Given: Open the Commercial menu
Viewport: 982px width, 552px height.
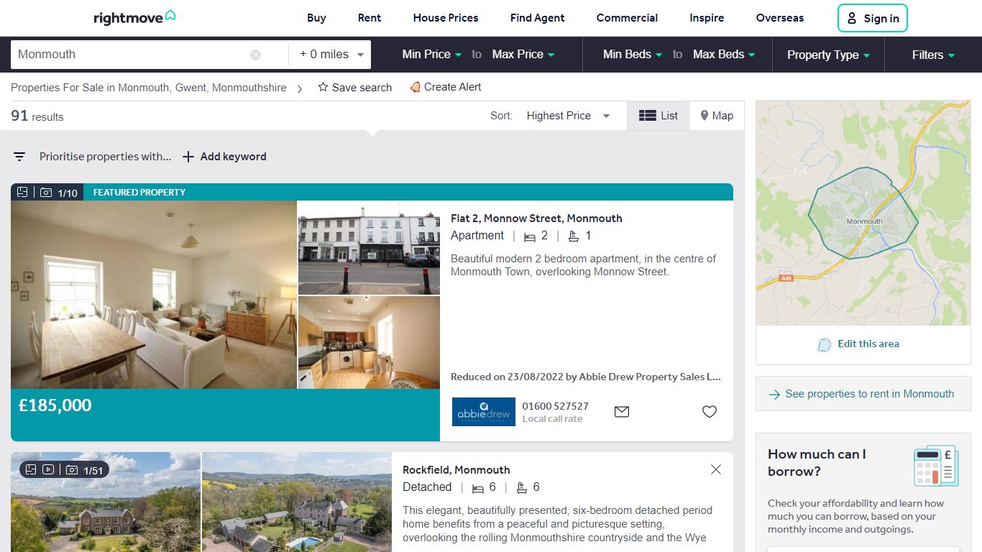Looking at the screenshot, I should 627,18.
